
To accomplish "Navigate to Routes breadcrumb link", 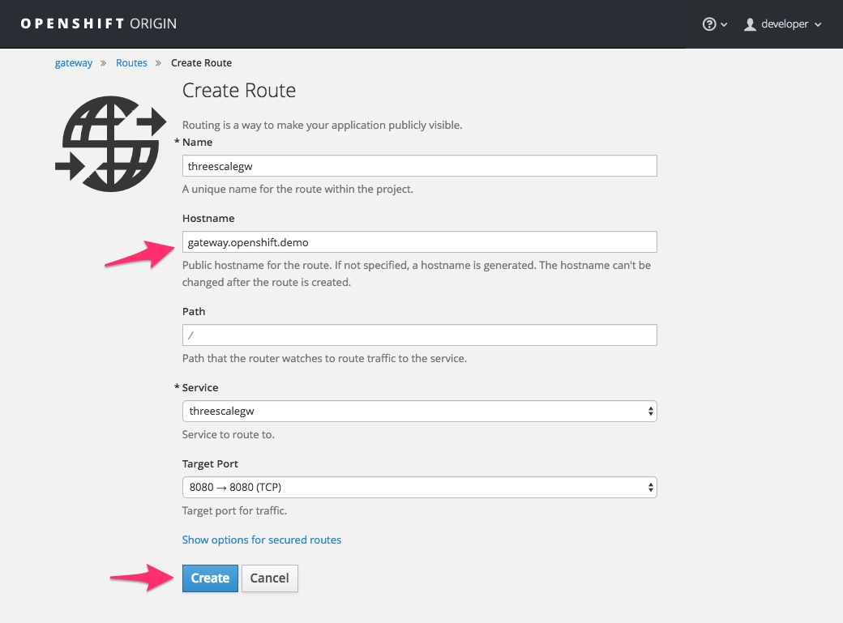I will pyautogui.click(x=131, y=63).
